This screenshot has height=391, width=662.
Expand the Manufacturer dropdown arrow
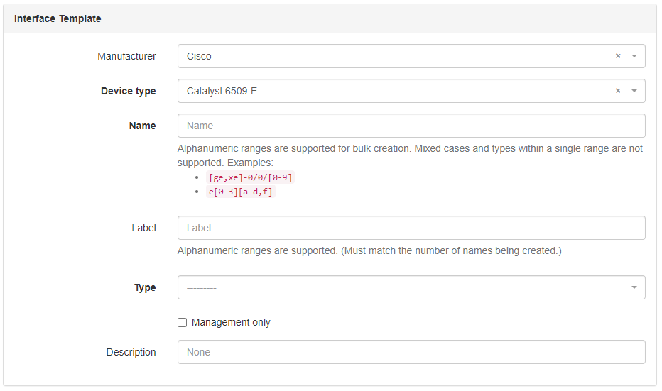point(634,56)
